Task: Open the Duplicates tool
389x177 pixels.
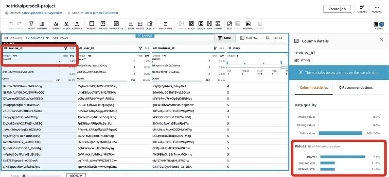Action: coord(116,26)
